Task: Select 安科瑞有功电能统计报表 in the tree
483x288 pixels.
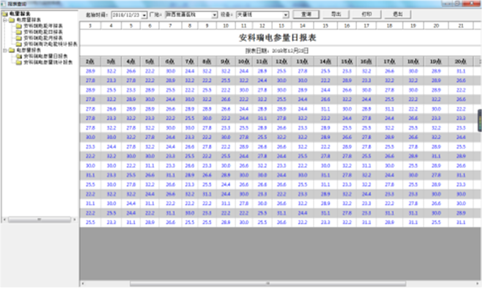Action: coord(49,45)
